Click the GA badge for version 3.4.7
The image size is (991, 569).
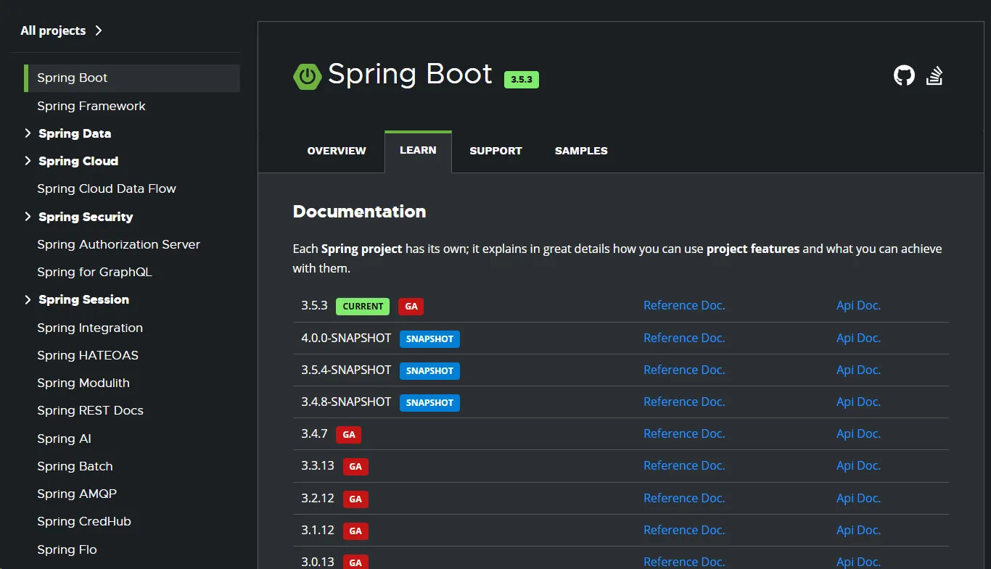348,435
